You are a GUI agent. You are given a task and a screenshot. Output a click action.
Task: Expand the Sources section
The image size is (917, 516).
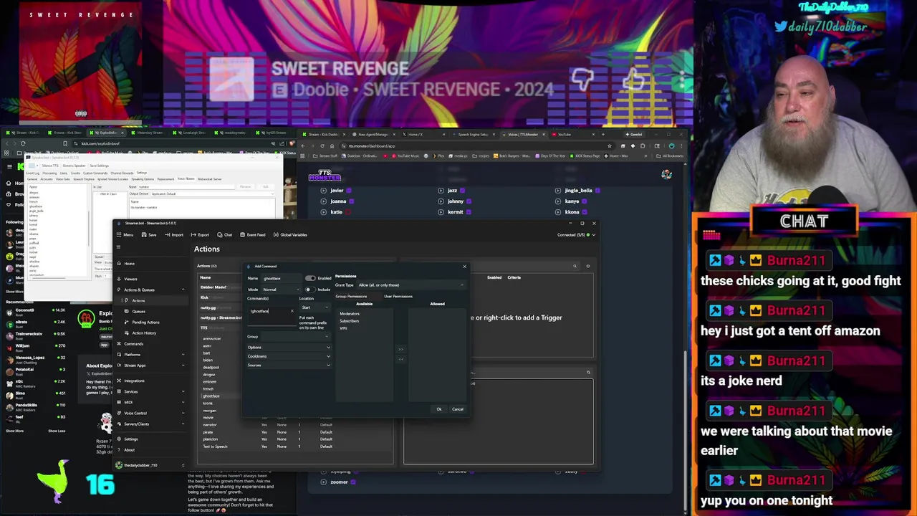click(289, 365)
